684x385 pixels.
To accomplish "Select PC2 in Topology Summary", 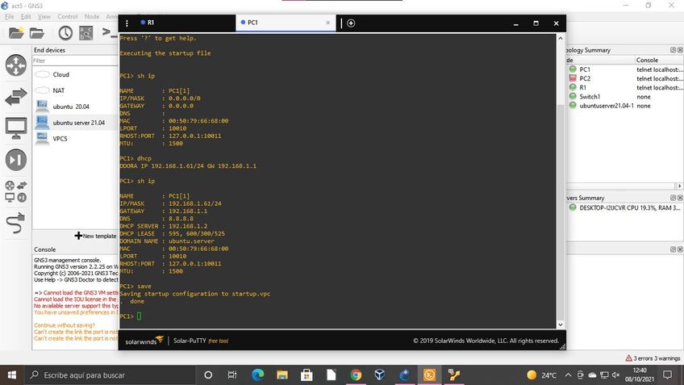I will [x=585, y=78].
